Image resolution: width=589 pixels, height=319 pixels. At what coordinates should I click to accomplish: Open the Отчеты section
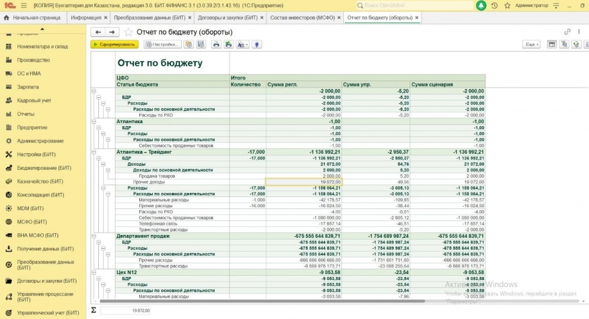pos(25,114)
